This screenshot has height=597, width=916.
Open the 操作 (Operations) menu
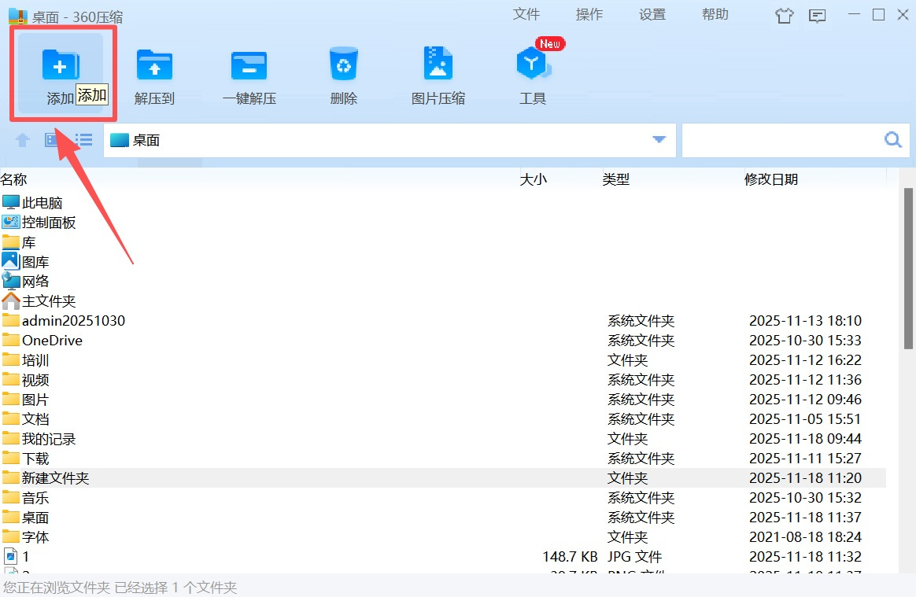click(x=589, y=15)
